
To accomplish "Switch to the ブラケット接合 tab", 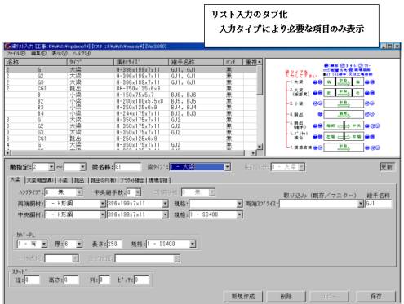I will click(132, 180).
